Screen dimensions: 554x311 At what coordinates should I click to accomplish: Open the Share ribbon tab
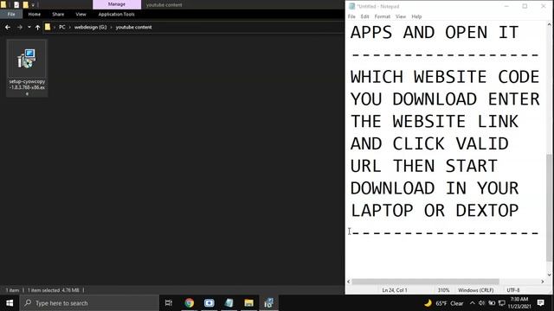[58, 14]
